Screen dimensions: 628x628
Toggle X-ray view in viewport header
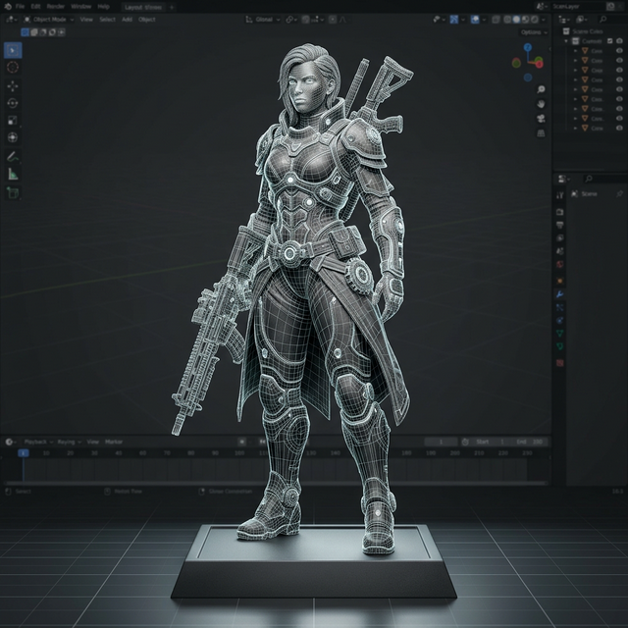496,20
